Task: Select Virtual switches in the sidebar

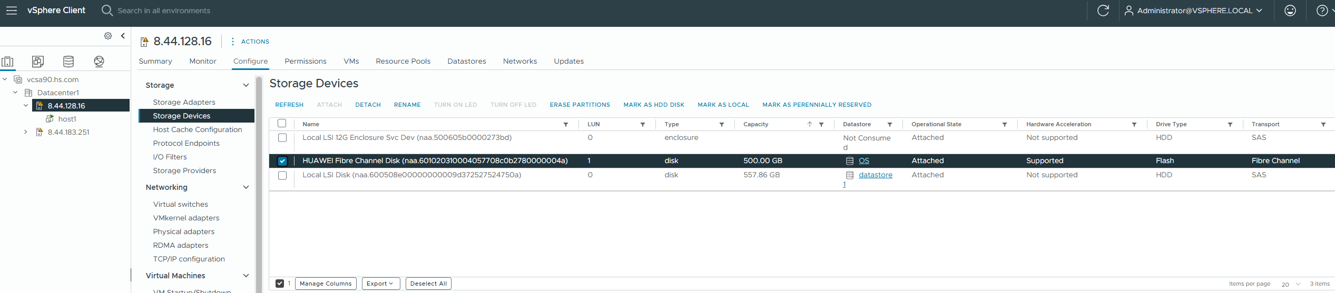Action: (180, 204)
